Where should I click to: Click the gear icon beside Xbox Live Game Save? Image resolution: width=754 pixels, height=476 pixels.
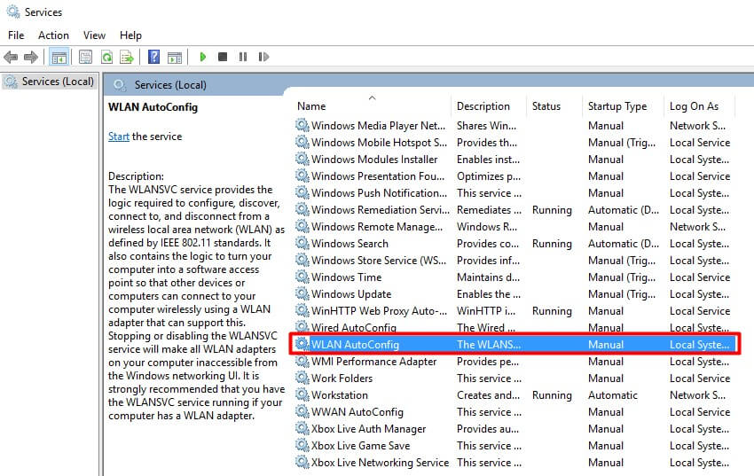[302, 445]
